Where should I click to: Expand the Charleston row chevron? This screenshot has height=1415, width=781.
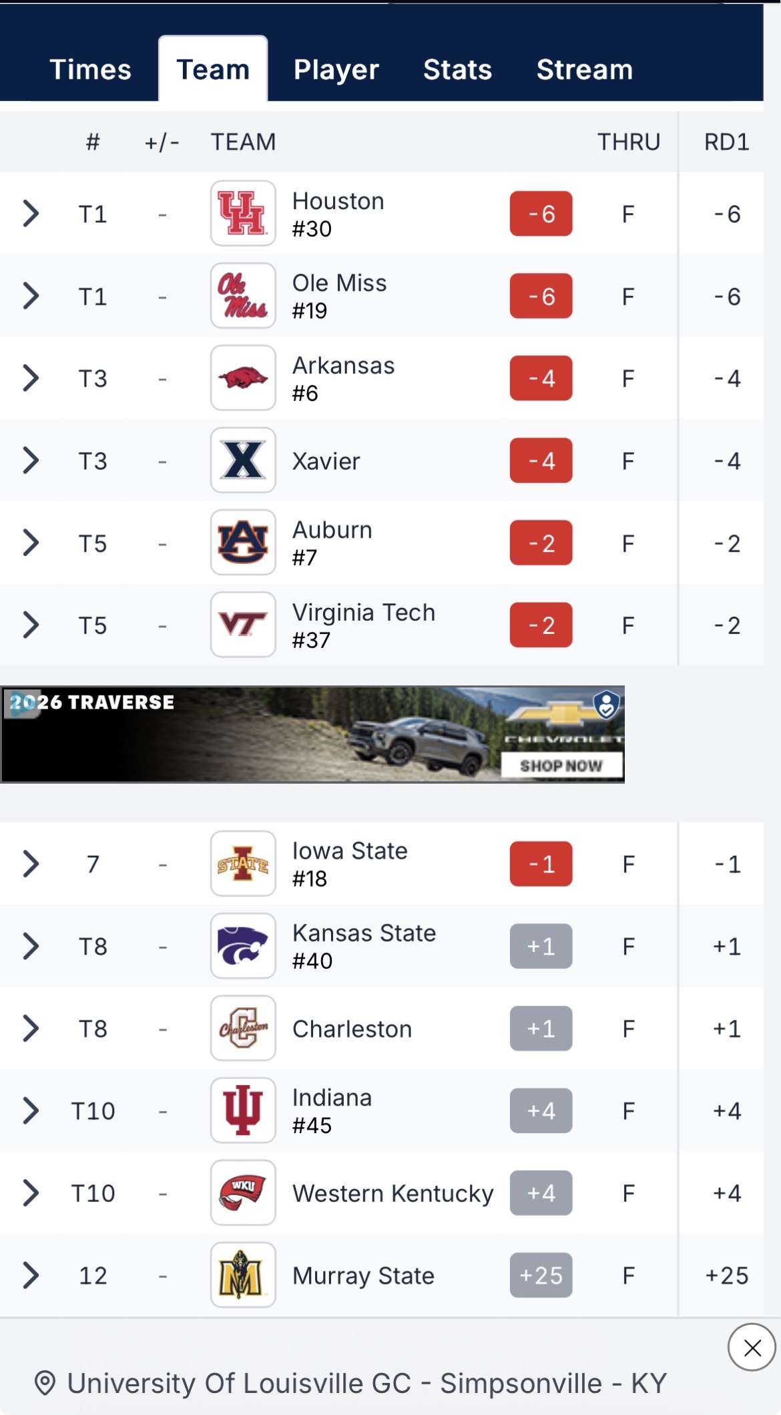click(31, 1028)
